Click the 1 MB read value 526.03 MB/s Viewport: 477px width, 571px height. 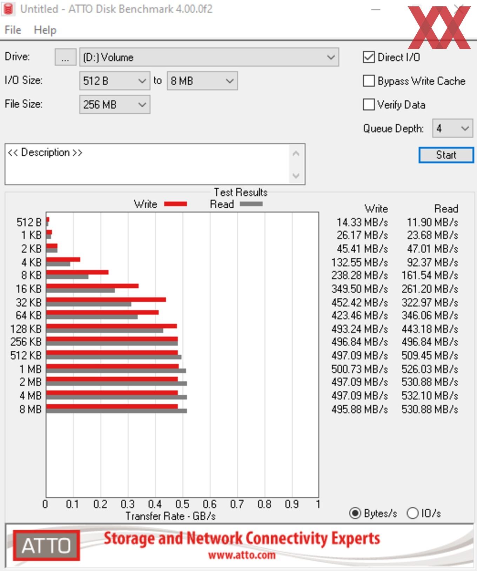[x=430, y=369]
